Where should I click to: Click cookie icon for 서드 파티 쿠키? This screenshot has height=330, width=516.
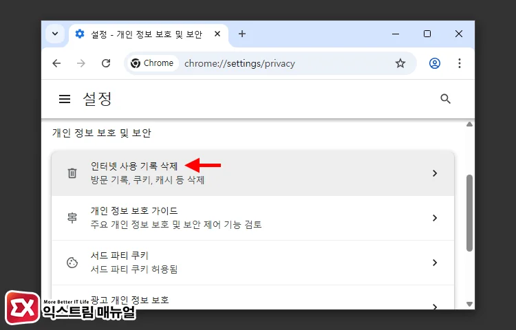(72, 263)
